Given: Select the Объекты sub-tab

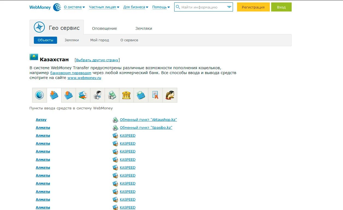Looking at the screenshot, I should click(45, 40).
